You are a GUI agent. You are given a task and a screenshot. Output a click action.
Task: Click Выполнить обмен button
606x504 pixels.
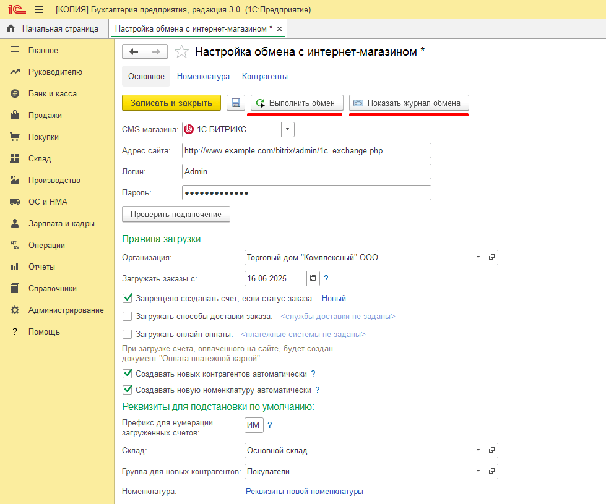[297, 103]
